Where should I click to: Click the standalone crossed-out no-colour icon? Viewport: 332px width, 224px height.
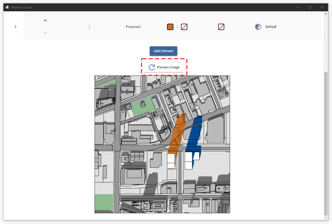coord(221,27)
